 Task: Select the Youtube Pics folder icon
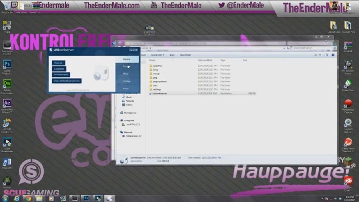click(x=348, y=27)
